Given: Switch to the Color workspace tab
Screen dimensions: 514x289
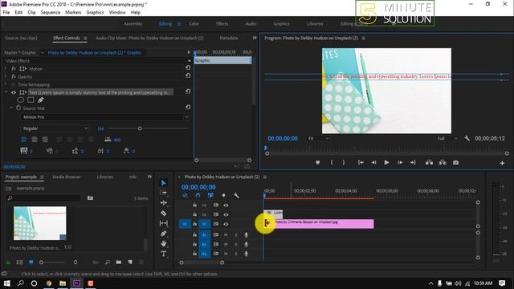Looking at the screenshot, I should point(194,23).
